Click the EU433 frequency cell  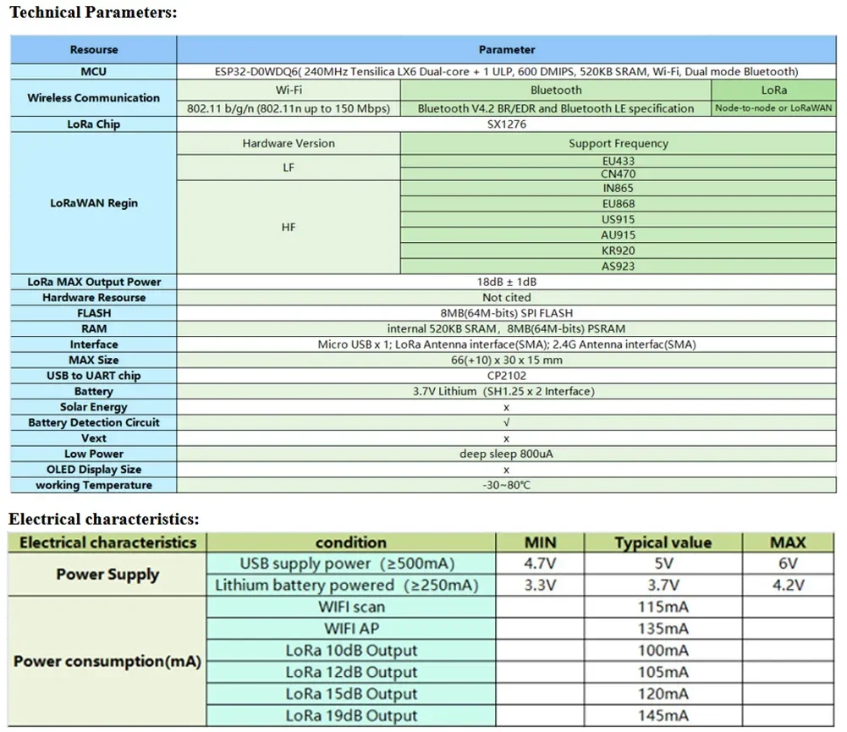618,161
